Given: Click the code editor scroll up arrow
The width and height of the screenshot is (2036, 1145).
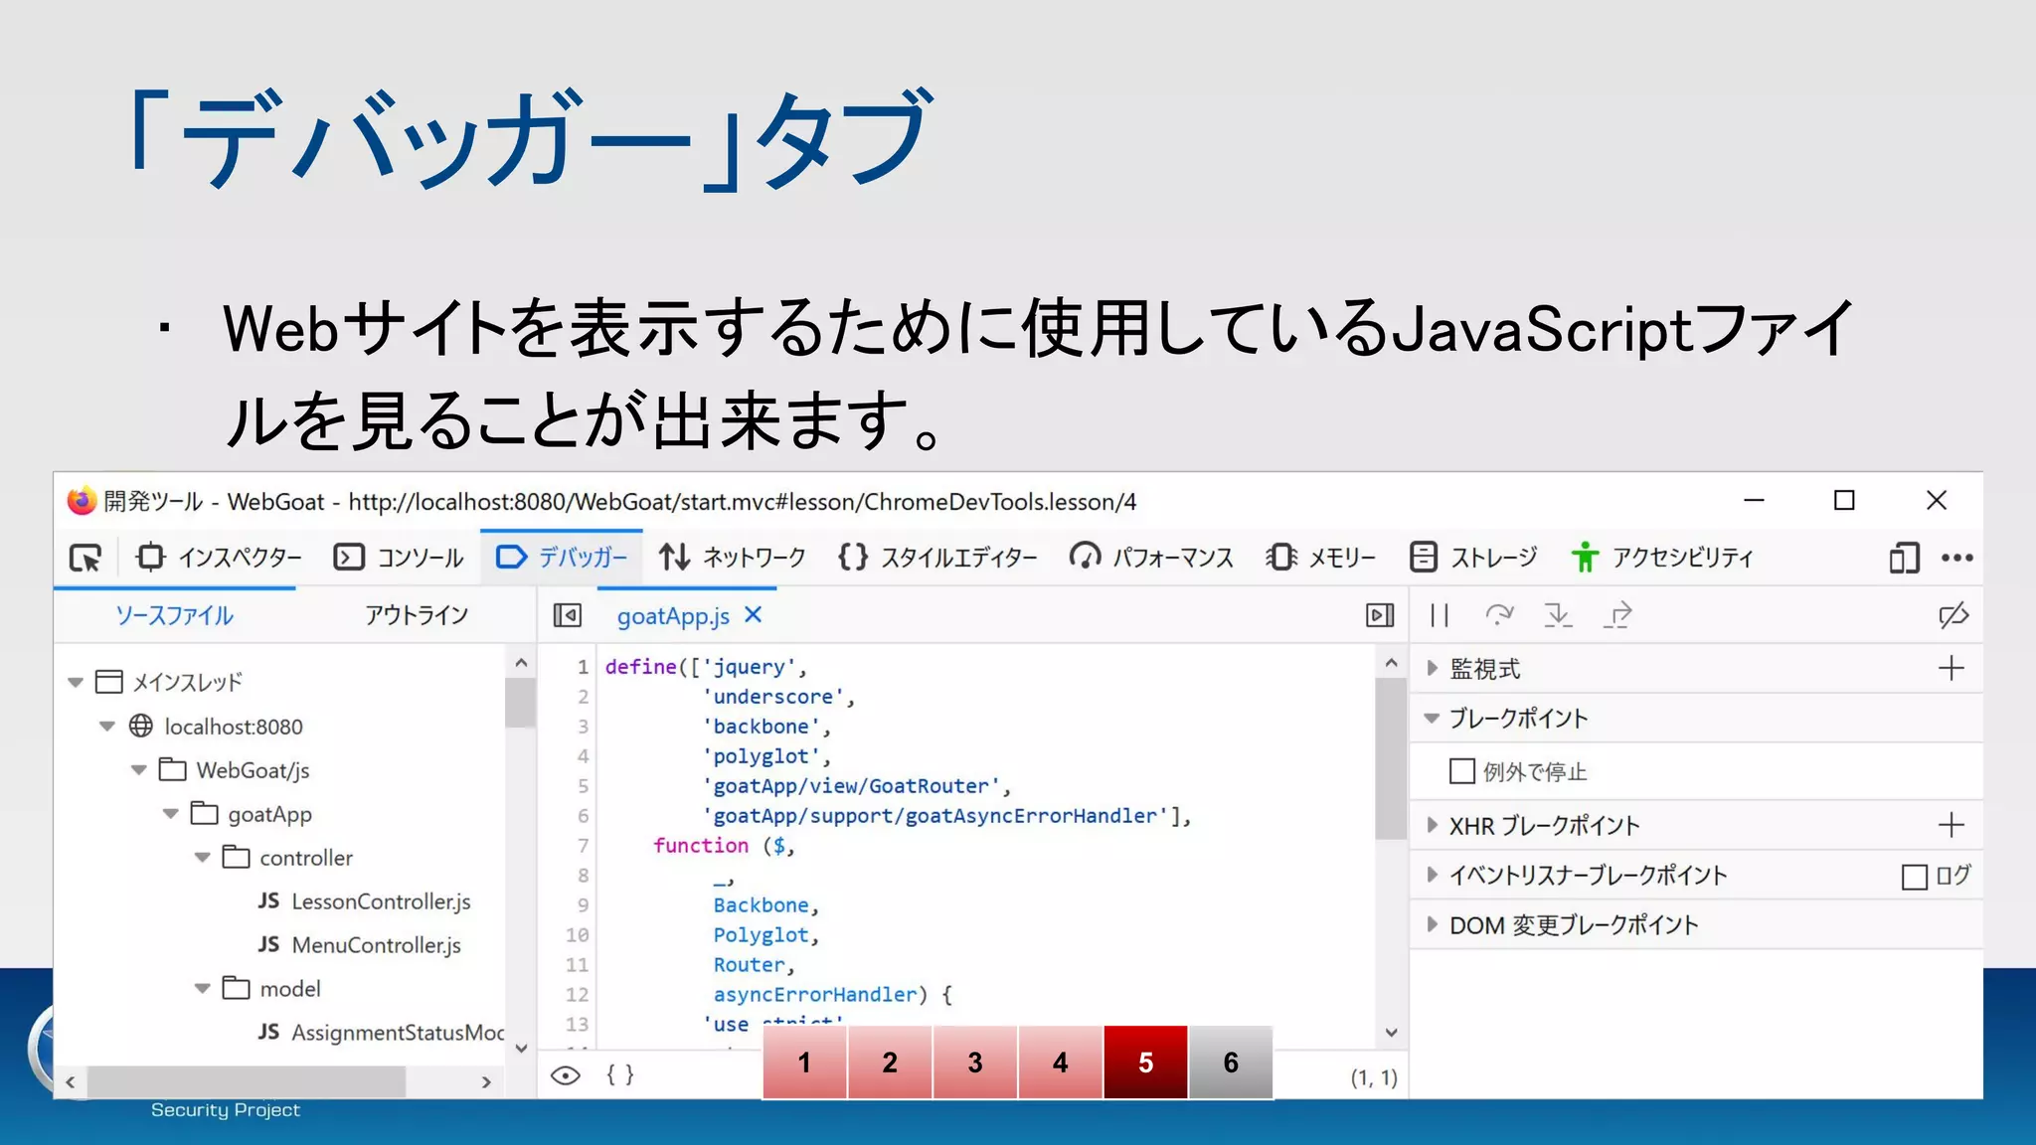Looking at the screenshot, I should coord(1391,662).
